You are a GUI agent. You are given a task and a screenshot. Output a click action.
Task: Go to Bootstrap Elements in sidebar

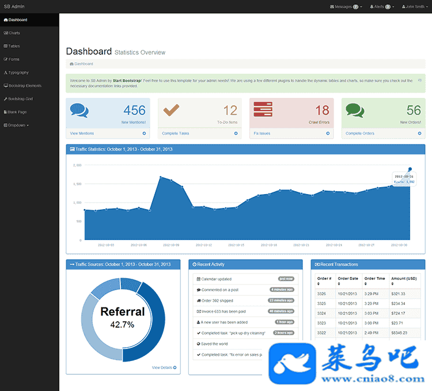[x=23, y=86]
